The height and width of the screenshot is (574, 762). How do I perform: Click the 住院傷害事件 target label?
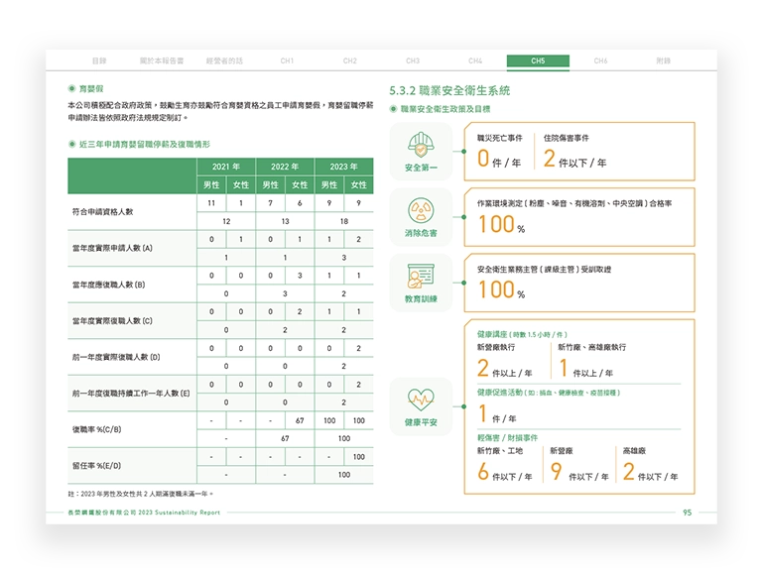(566, 138)
